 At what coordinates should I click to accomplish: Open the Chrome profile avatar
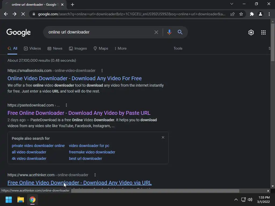tap(260, 14)
